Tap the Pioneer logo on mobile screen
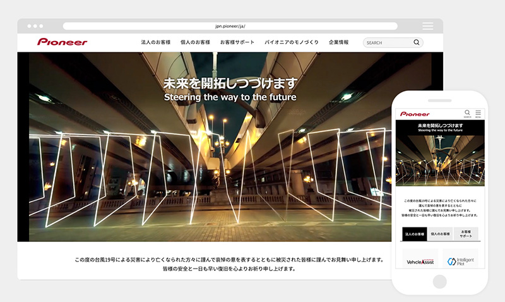The height and width of the screenshot is (302, 505). pos(414,114)
